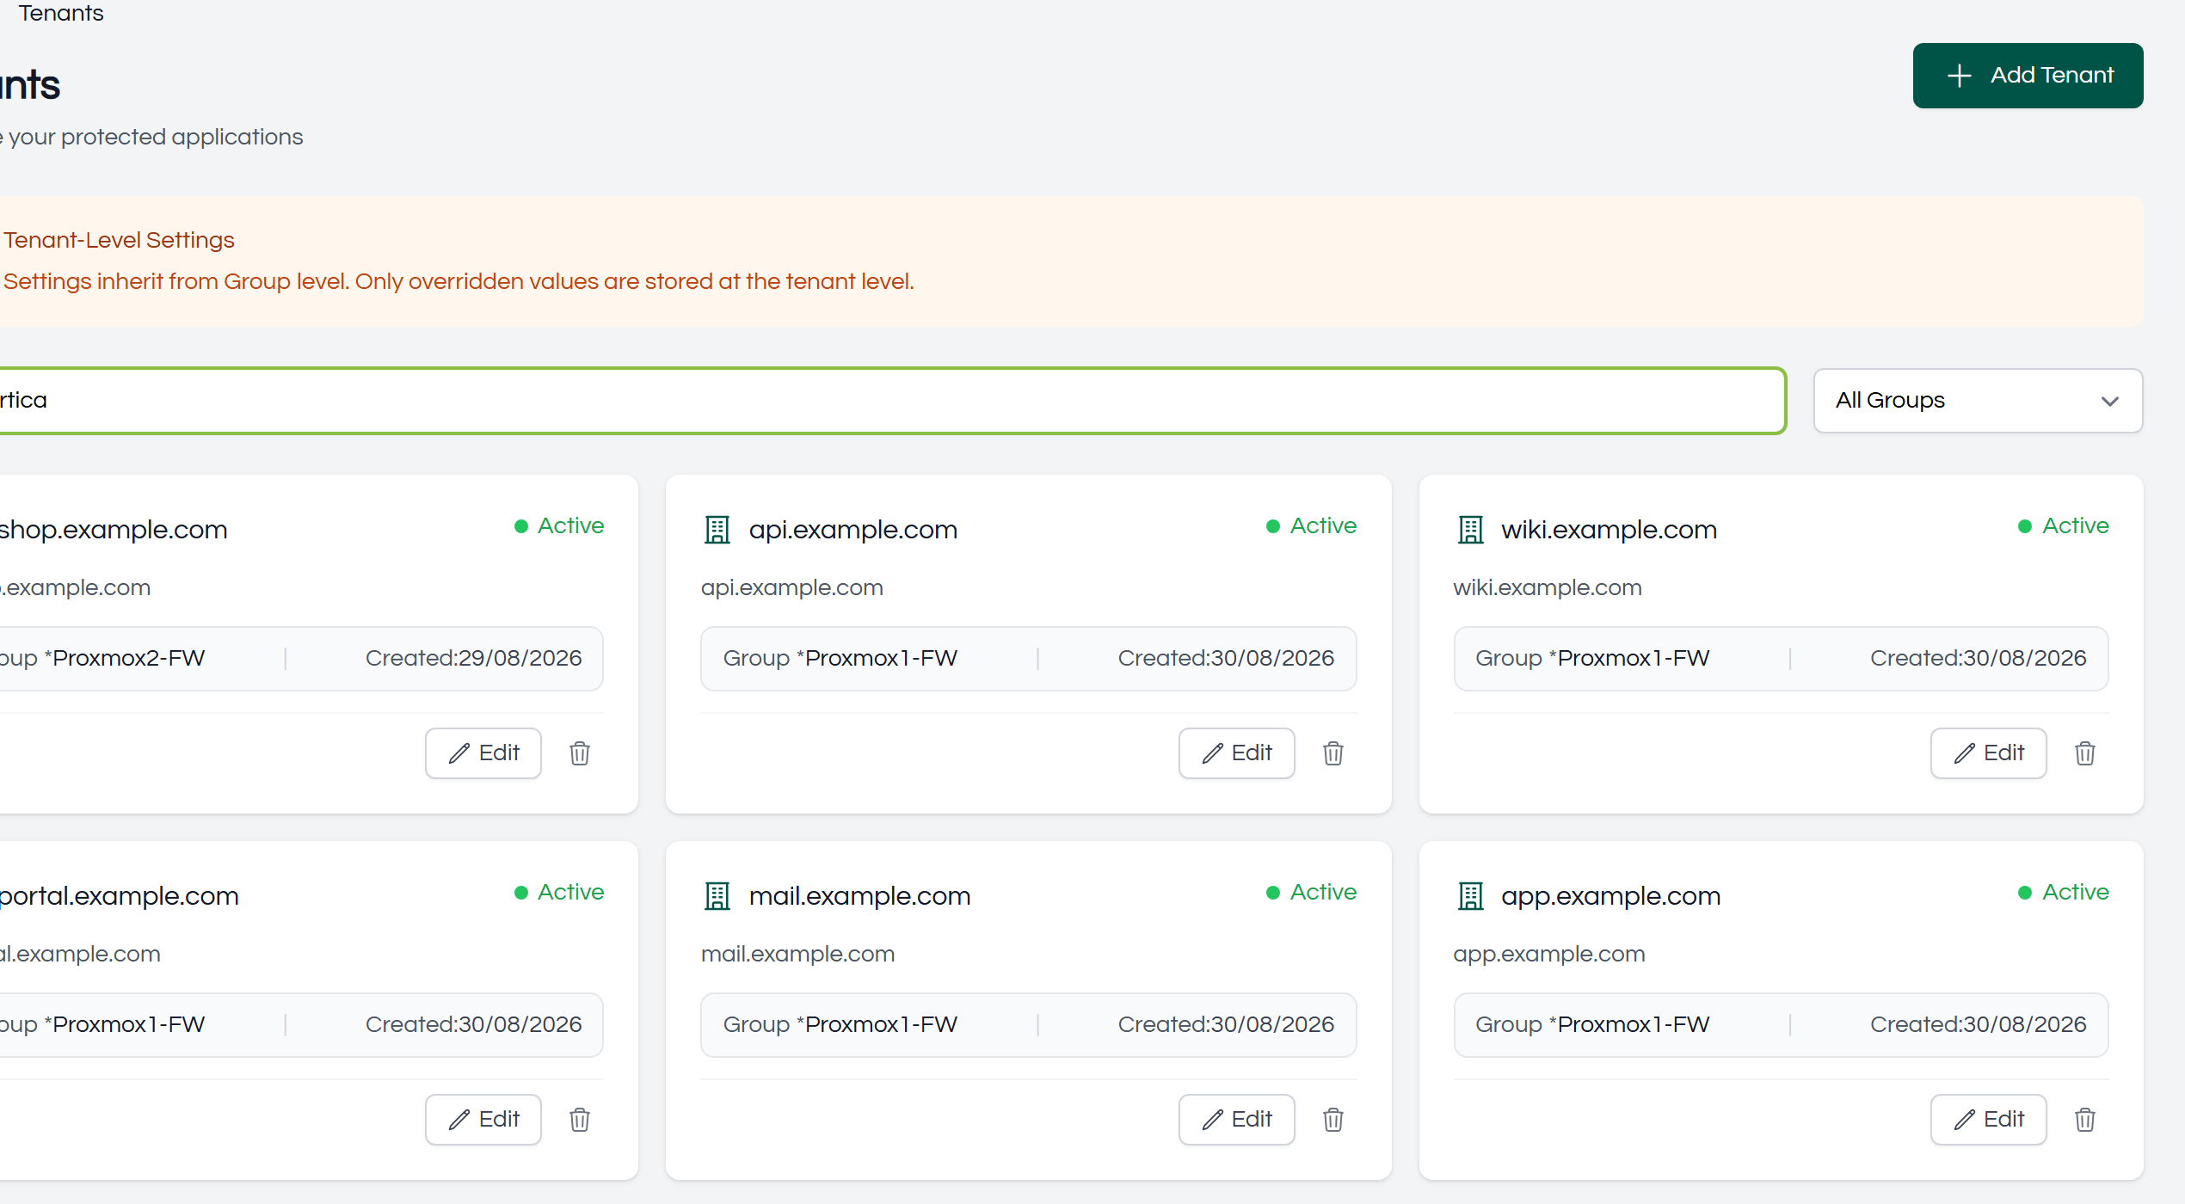
Task: Delete wiki.example.com via trash icon
Action: click(x=2085, y=753)
